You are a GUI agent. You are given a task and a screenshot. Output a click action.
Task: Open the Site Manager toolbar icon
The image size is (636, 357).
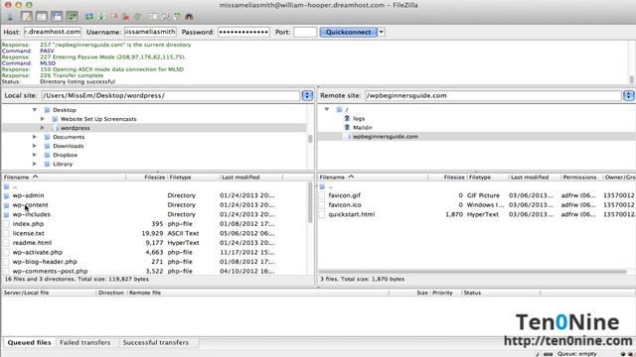point(10,17)
